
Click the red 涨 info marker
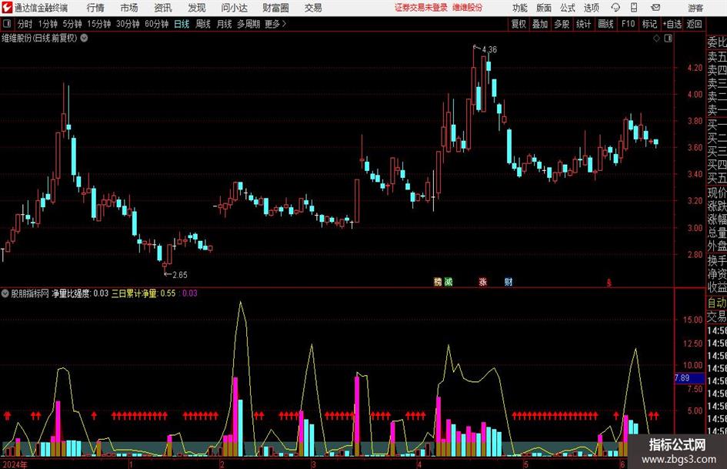click(x=482, y=281)
